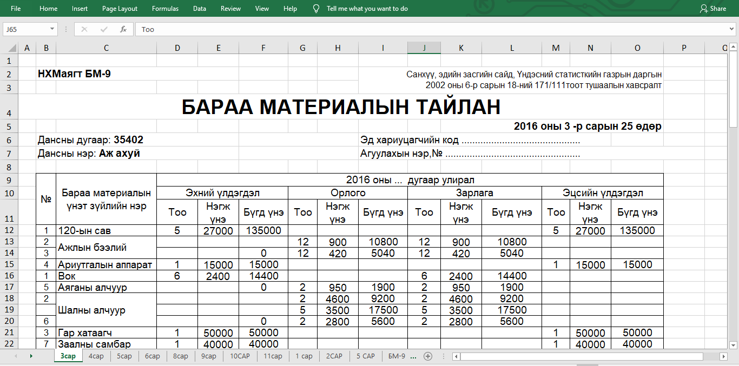Click the vertical scrollbar down arrow
The height and width of the screenshot is (366, 739).
733,344
